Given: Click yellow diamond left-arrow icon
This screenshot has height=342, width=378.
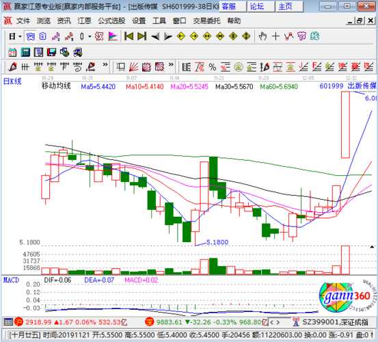Looking at the screenshot, I should point(181,37).
